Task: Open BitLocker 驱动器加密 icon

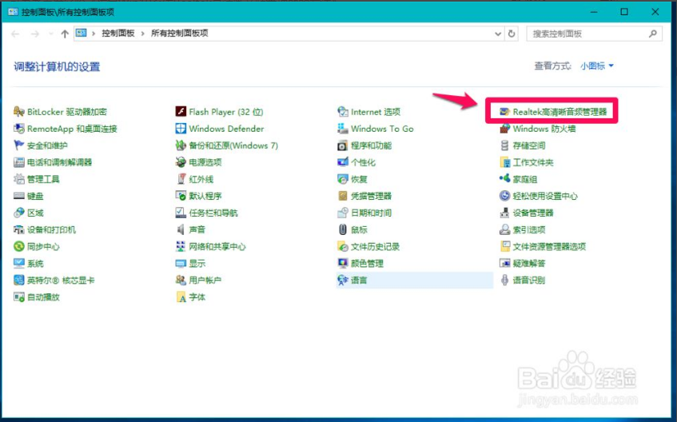Action: tap(19, 112)
